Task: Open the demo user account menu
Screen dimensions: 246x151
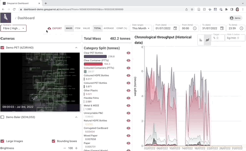Action: click(235, 18)
